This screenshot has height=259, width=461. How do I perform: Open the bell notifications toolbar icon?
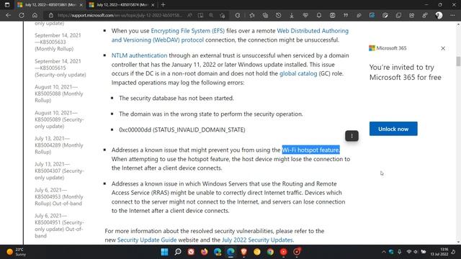[x=319, y=15]
